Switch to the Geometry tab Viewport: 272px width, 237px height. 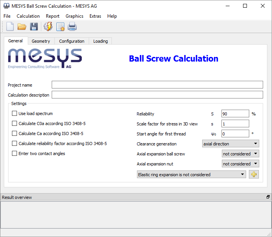click(x=41, y=41)
